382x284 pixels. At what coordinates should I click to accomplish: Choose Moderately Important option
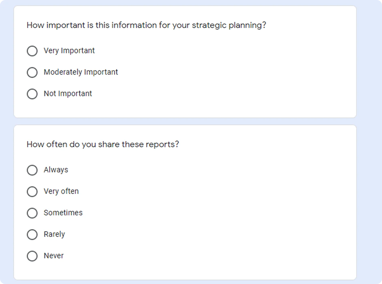point(32,72)
